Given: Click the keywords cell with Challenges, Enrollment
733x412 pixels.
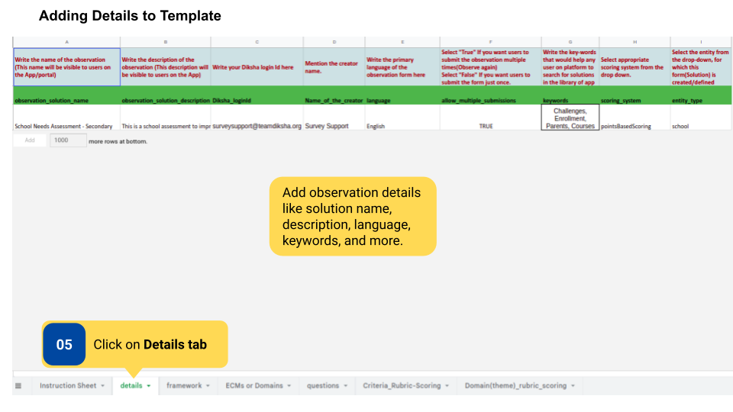Looking at the screenshot, I should coord(570,118).
